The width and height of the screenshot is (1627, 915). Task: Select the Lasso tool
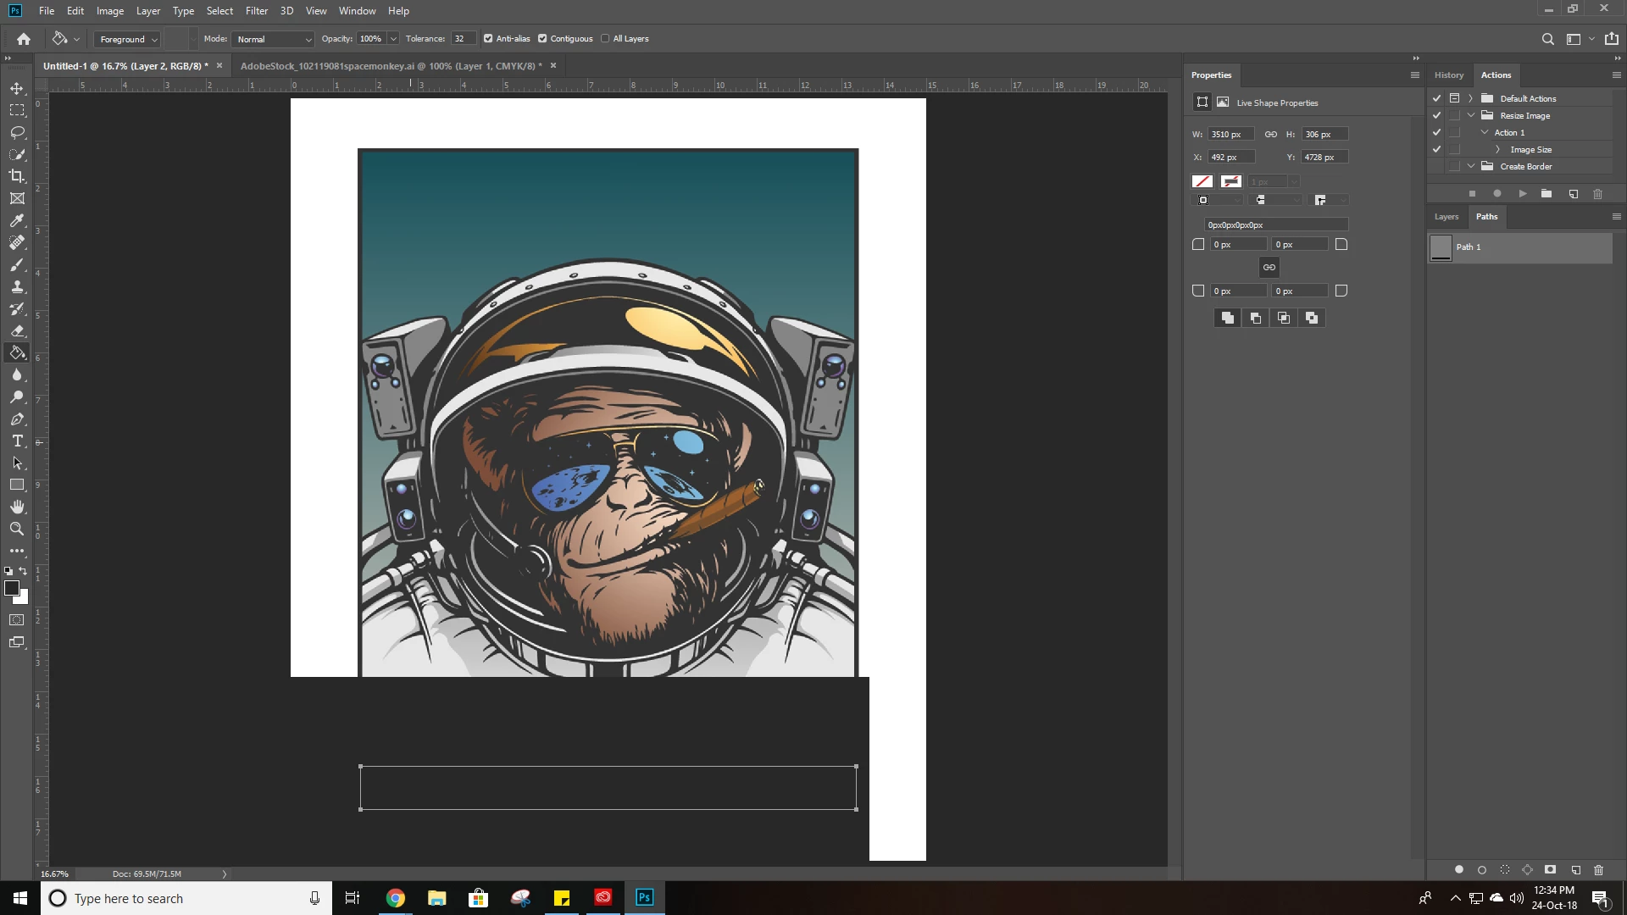click(x=17, y=132)
